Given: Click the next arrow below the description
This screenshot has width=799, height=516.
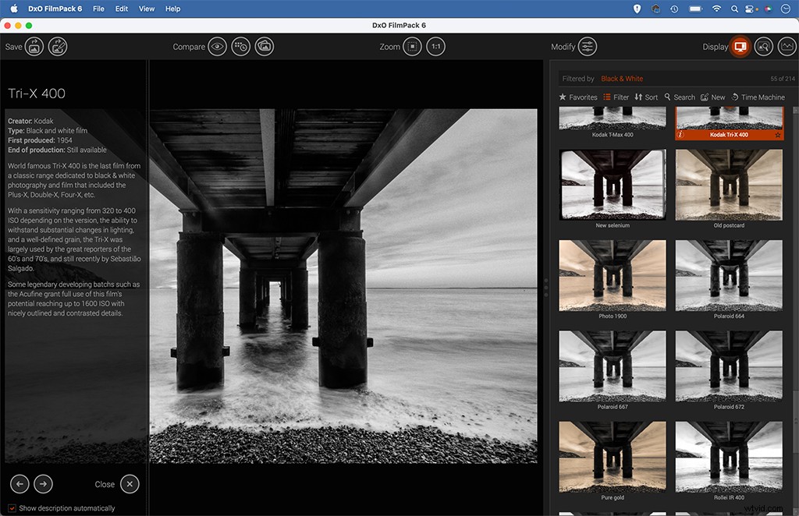Looking at the screenshot, I should pyautogui.click(x=43, y=484).
